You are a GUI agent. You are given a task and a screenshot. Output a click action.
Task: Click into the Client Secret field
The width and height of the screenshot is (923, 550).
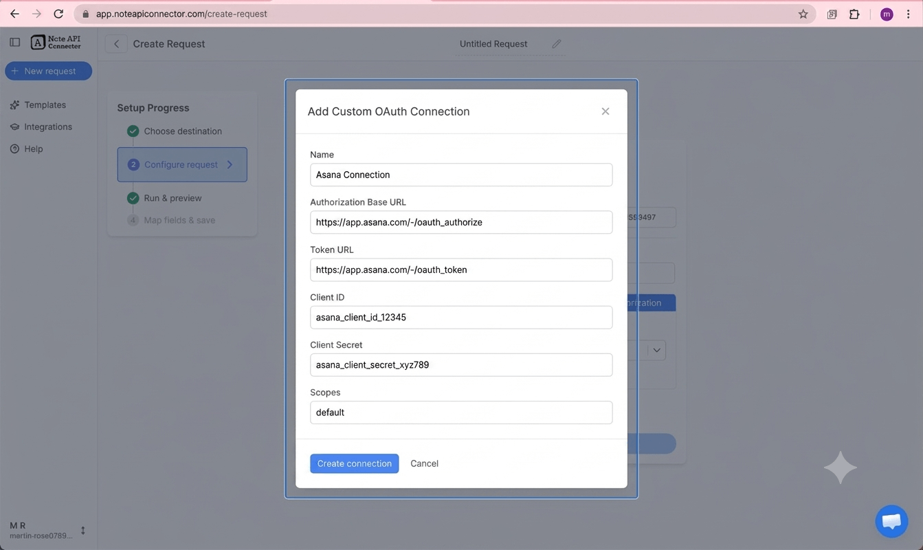tap(461, 364)
